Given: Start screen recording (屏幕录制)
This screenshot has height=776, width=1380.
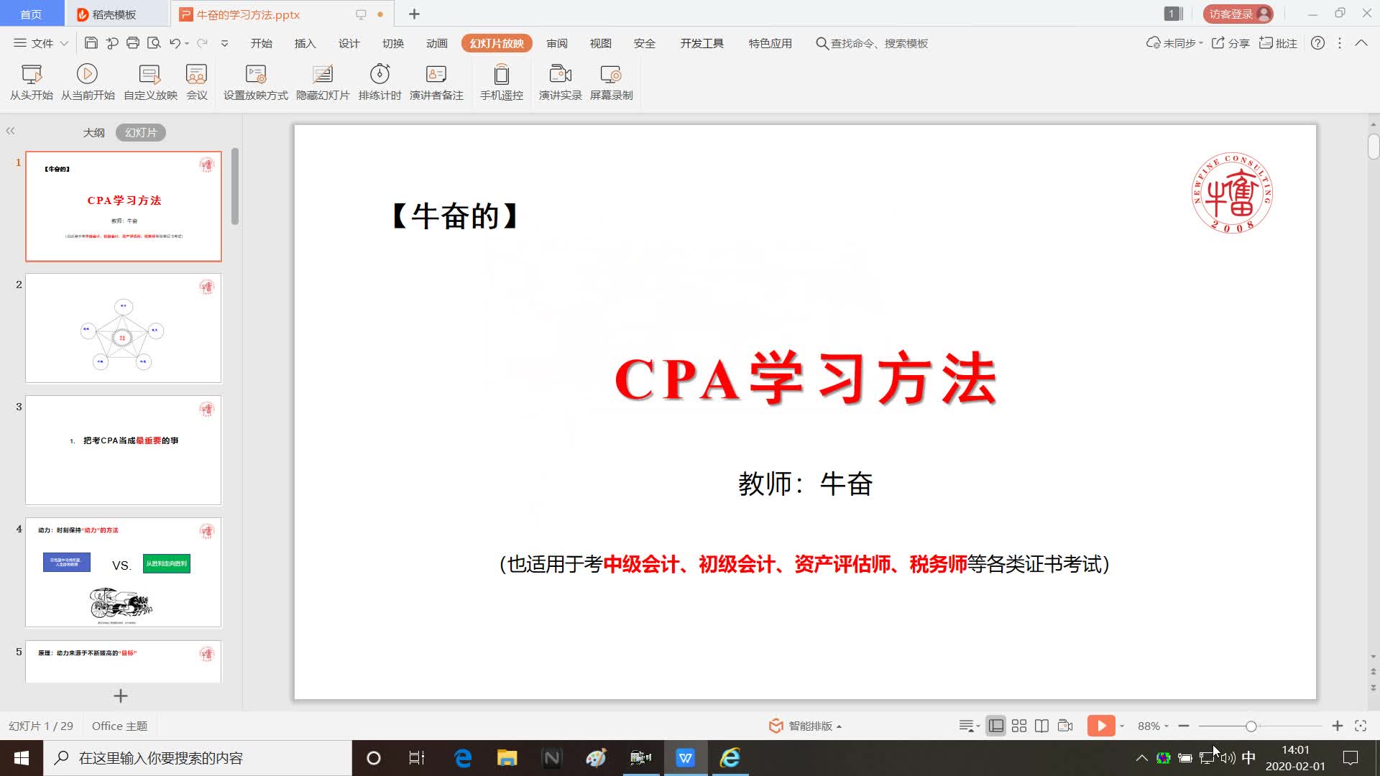Looking at the screenshot, I should click(x=611, y=83).
